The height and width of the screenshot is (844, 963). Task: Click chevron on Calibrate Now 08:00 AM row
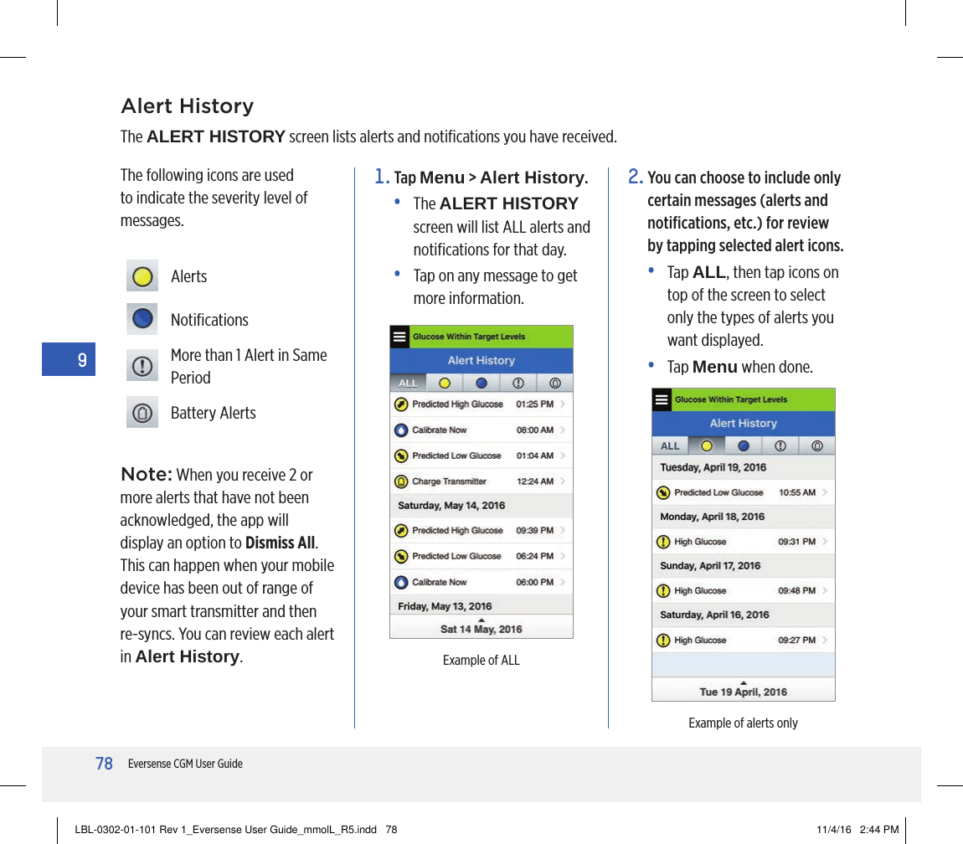(563, 430)
